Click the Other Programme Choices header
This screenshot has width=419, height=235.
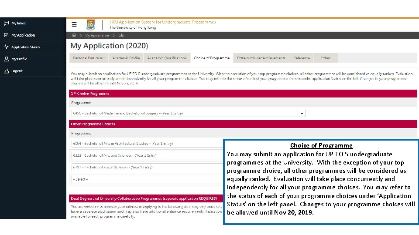tap(243, 124)
